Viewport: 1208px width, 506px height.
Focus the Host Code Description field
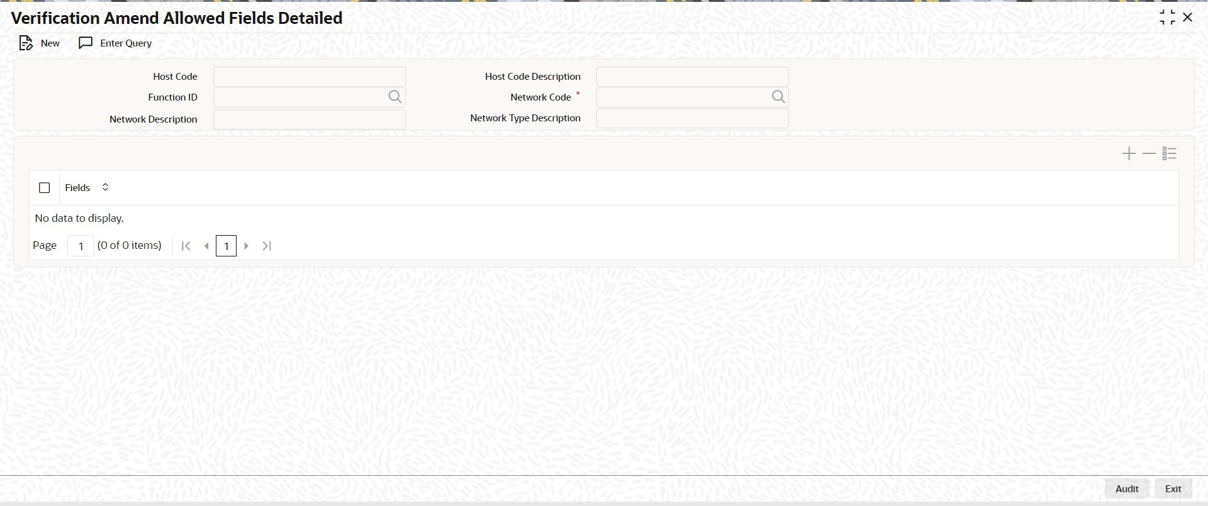693,77
